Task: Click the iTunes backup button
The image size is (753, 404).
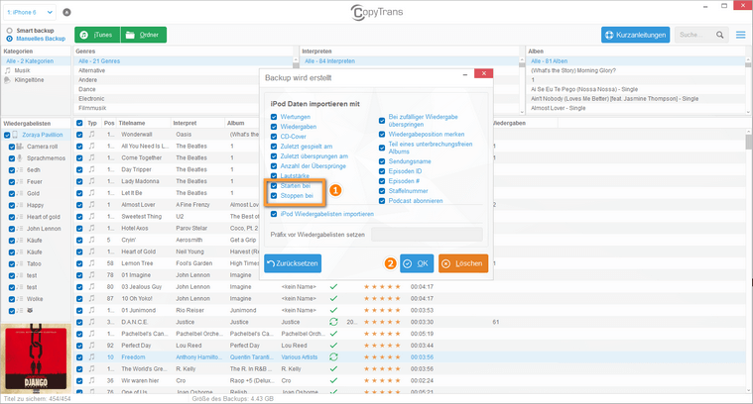Action: [x=97, y=35]
